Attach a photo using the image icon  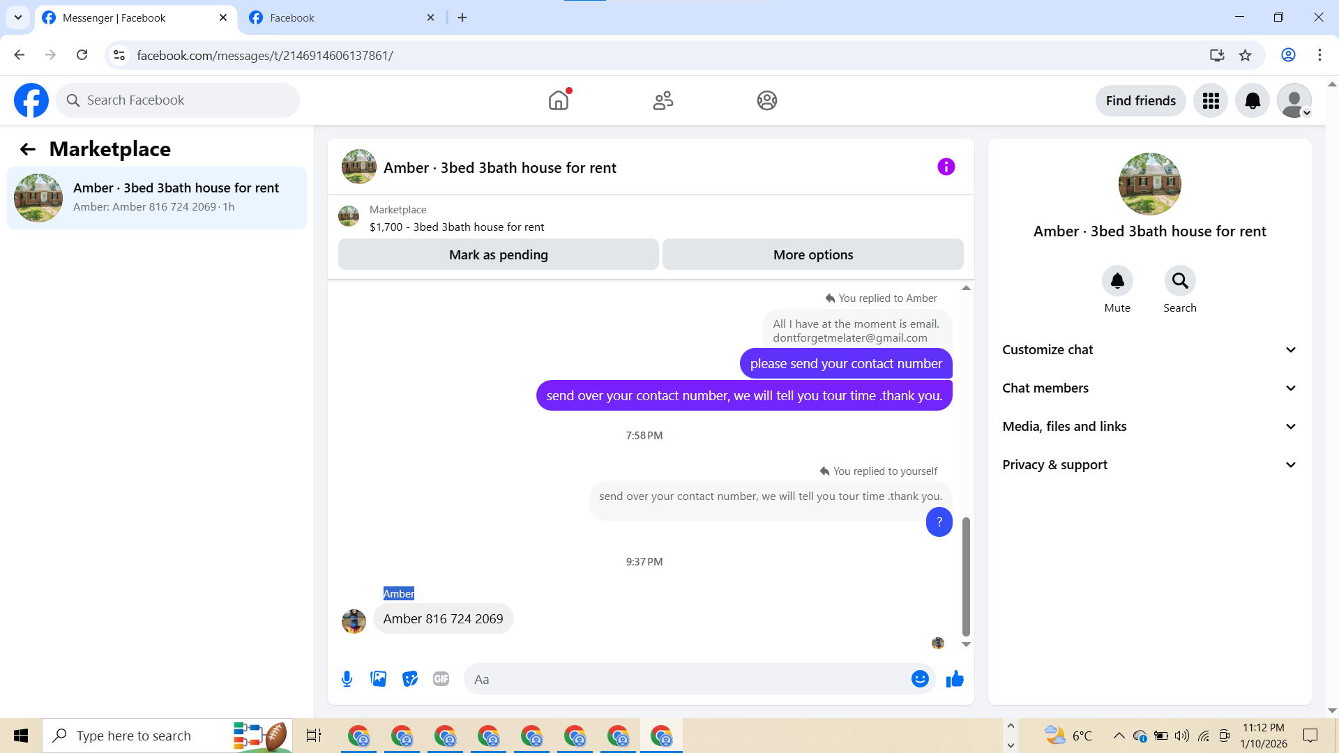tap(378, 679)
